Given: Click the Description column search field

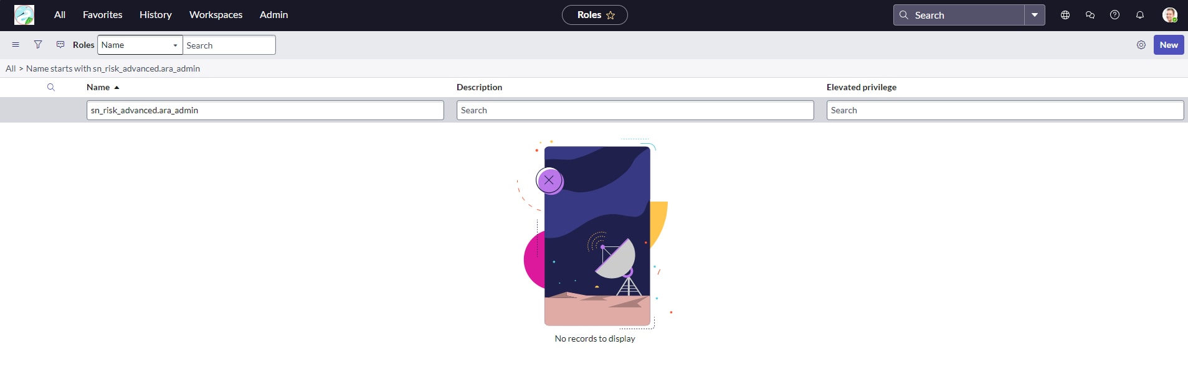Looking at the screenshot, I should click(x=635, y=110).
